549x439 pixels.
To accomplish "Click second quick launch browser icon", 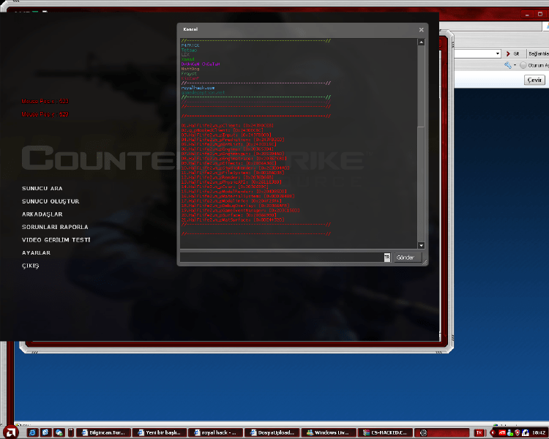I will pyautogui.click(x=45, y=432).
